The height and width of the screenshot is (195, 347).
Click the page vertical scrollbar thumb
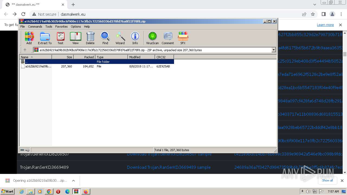click(x=345, y=54)
